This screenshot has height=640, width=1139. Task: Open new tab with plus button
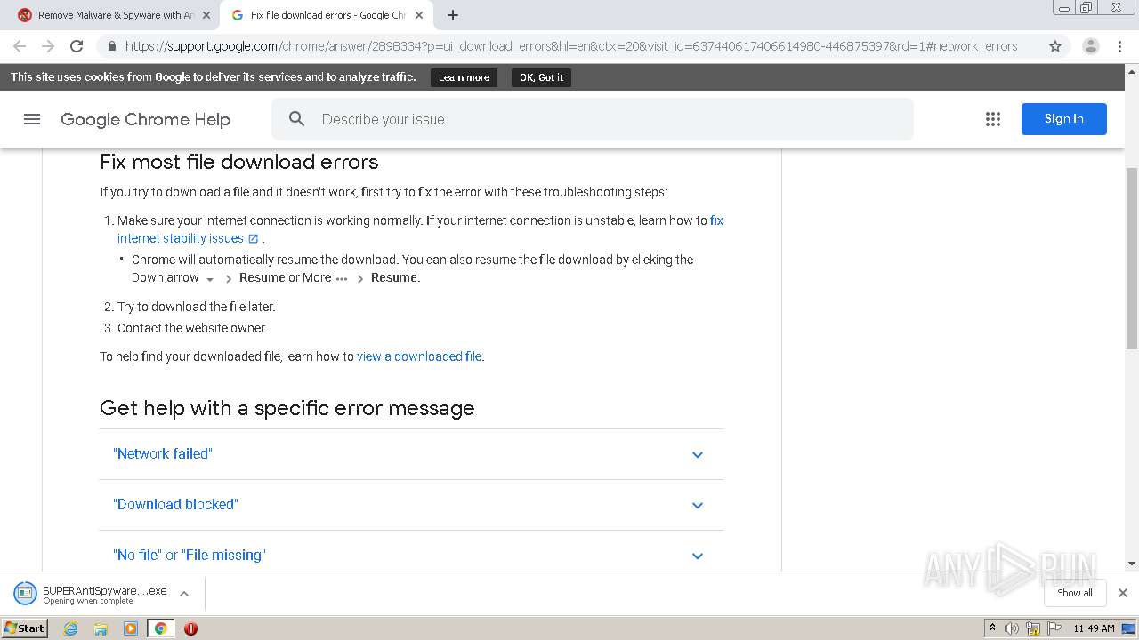tap(453, 15)
